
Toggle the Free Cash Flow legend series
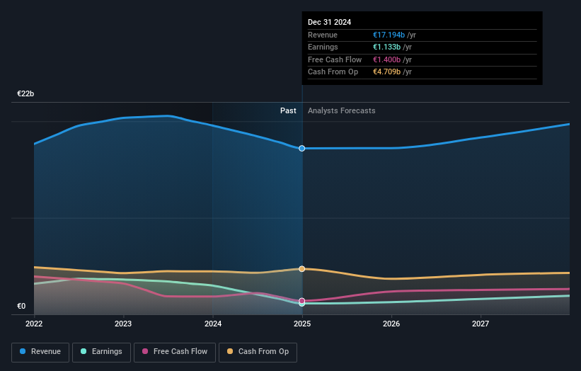(x=175, y=352)
